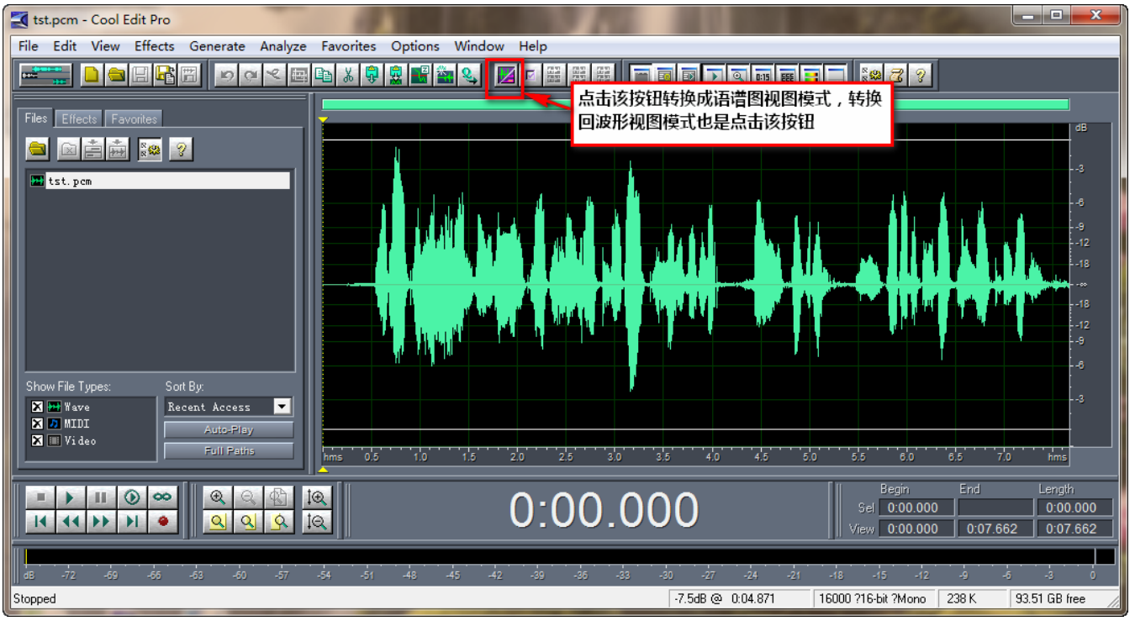Image resolution: width=1135 pixels, height=621 pixels.
Task: Uncheck the Video file type checkbox
Action: (x=36, y=440)
